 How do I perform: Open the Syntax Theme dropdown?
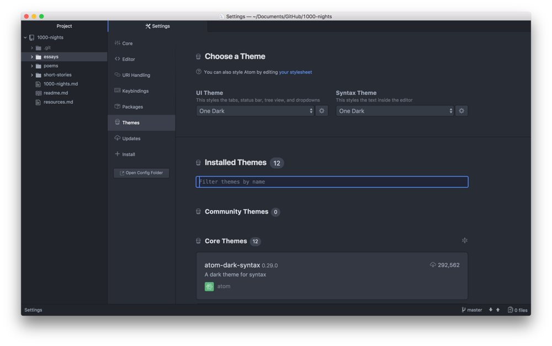pyautogui.click(x=395, y=111)
